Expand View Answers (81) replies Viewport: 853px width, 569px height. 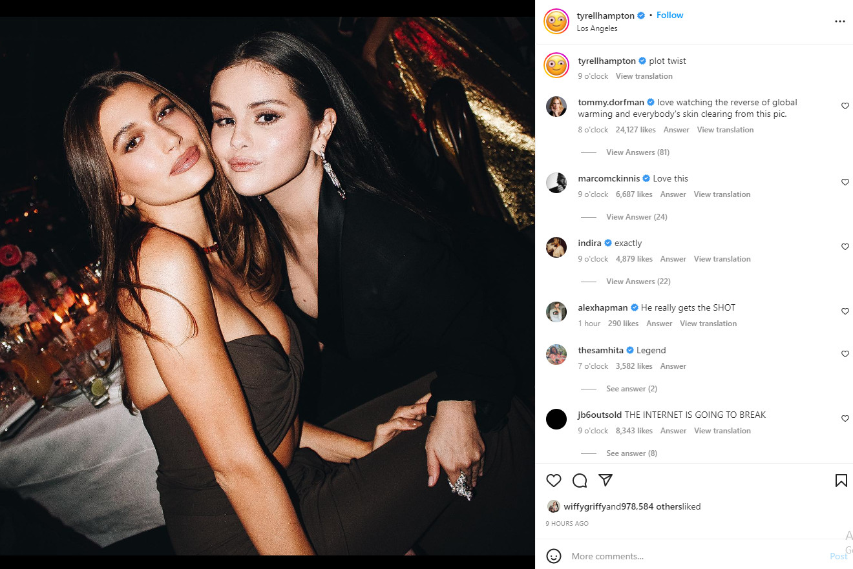coord(637,152)
